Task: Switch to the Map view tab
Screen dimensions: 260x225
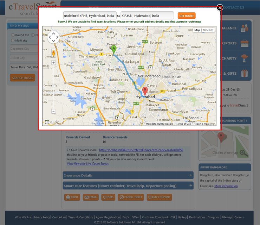Action: pos(197,30)
